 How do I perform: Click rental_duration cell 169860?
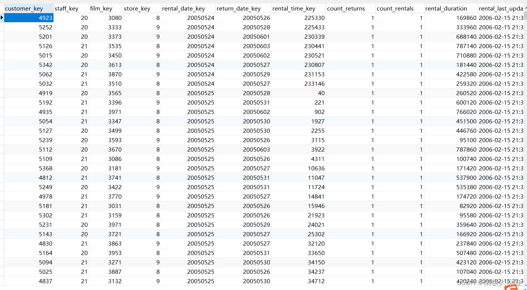451,18
